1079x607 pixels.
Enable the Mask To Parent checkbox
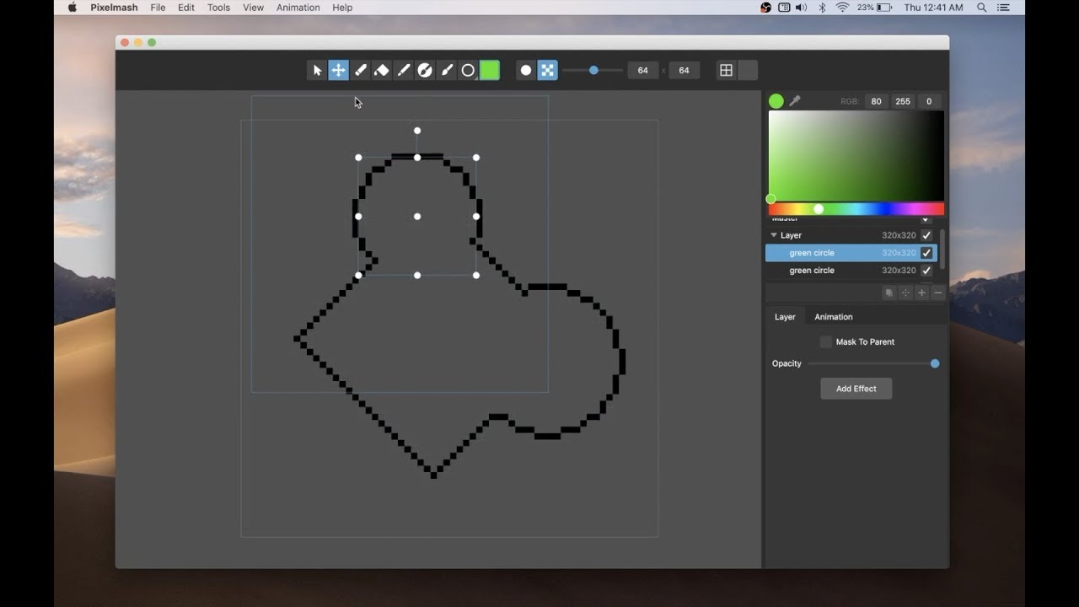click(826, 341)
